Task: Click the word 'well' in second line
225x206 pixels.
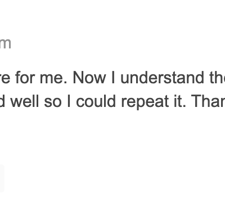Action: (x=25, y=101)
